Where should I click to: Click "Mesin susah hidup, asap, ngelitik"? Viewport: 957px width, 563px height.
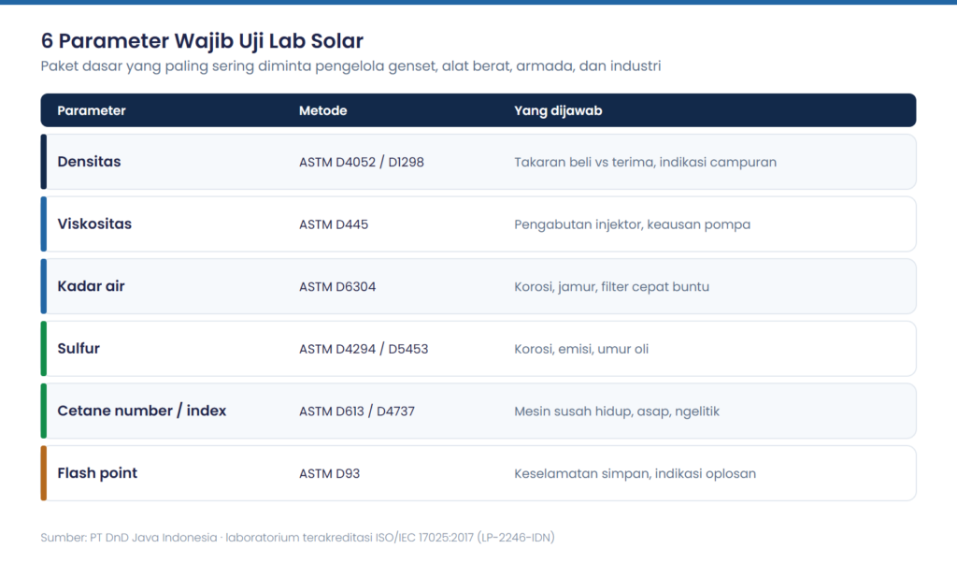(x=617, y=411)
